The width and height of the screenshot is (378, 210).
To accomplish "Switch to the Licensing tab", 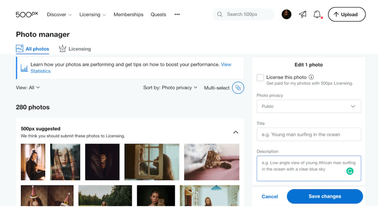I will coord(75,49).
